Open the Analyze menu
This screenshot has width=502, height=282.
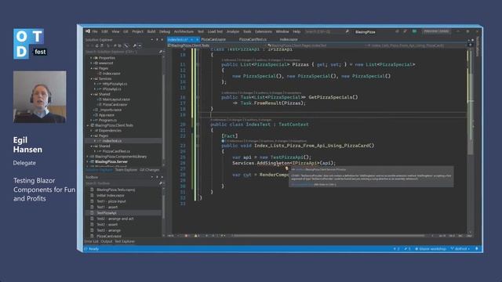[233, 31]
